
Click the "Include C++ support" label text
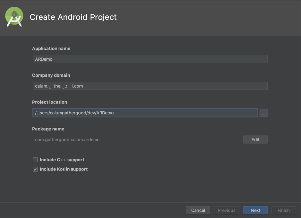click(62, 160)
